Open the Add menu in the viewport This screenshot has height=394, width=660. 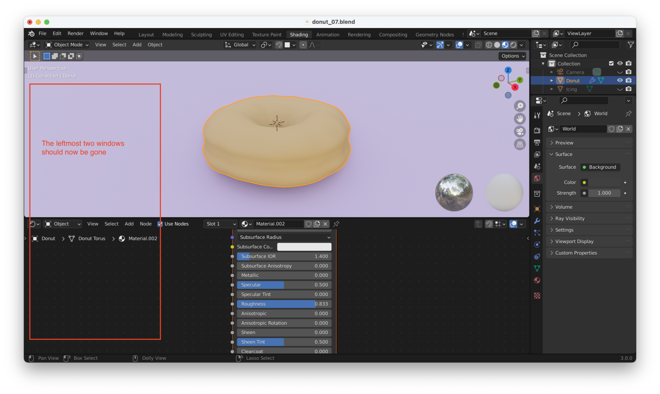click(137, 45)
